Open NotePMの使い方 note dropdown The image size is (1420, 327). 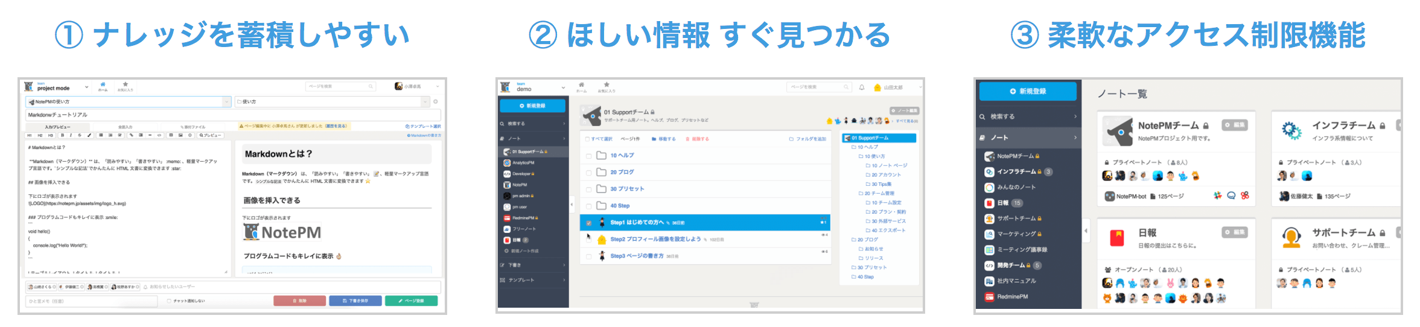tap(228, 102)
